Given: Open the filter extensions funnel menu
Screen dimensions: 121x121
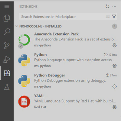Looking at the screenshot, I should 114,16.
